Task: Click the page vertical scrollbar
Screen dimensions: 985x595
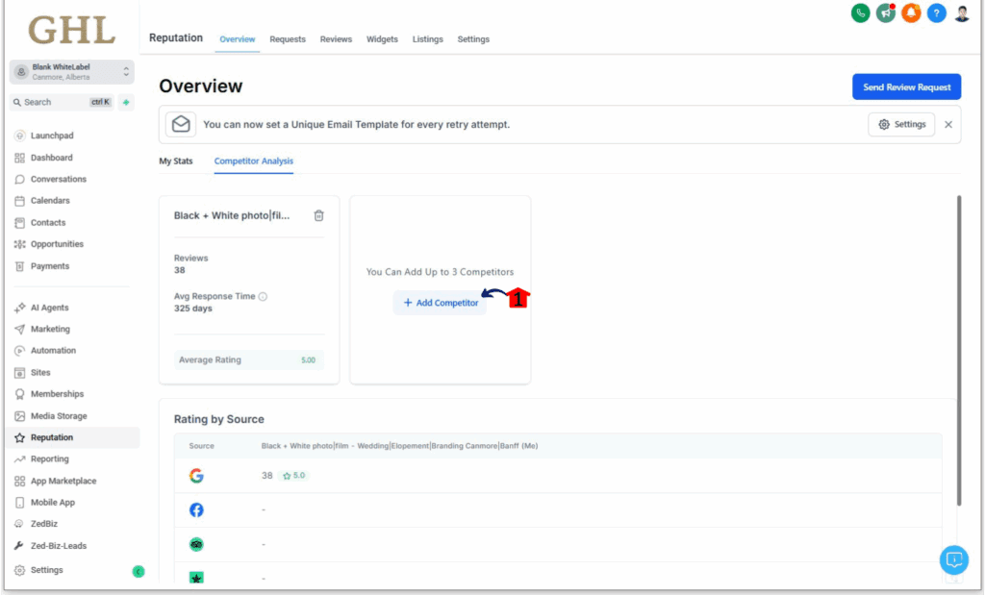Action: pyautogui.click(x=959, y=350)
